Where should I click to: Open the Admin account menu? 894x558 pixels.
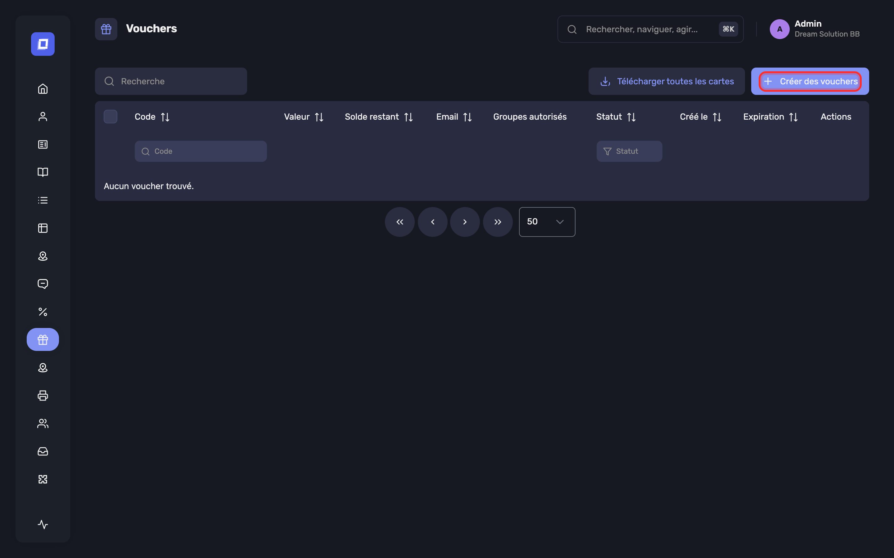tap(815, 29)
